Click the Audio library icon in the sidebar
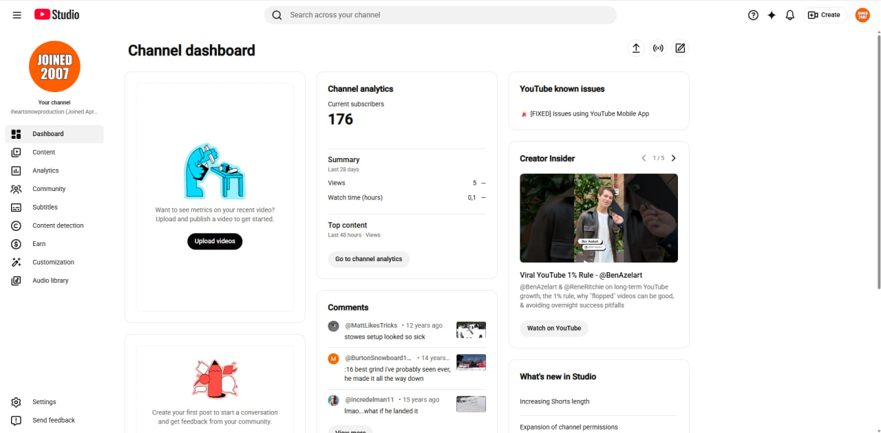The height and width of the screenshot is (433, 881). pos(17,280)
